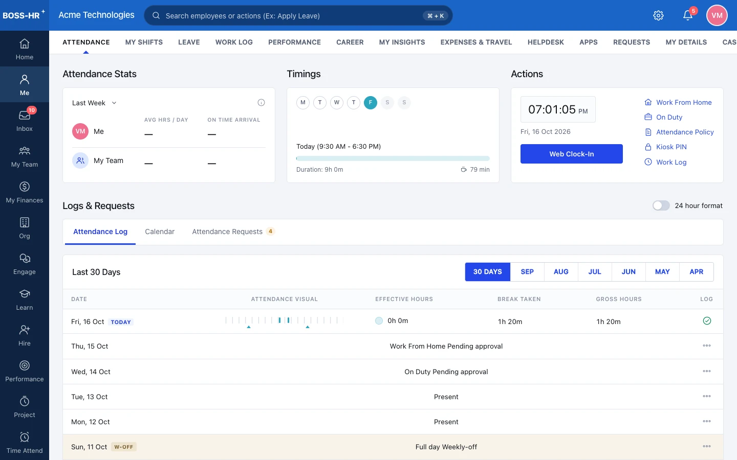The height and width of the screenshot is (460, 737).
Task: Open Work From Home link
Action: click(678, 102)
